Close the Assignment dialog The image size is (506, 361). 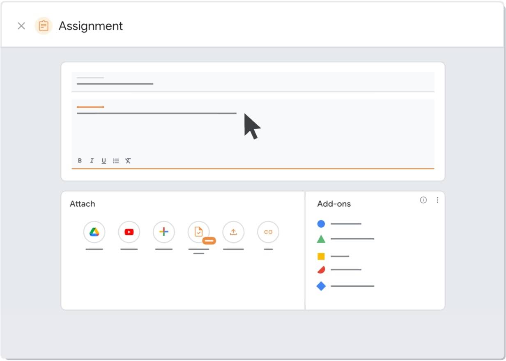(x=21, y=26)
